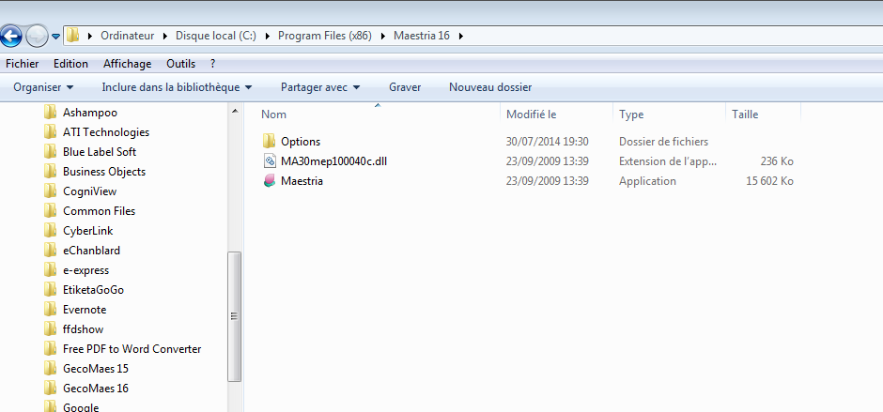Click the CyberLink folder icon in sidebar
The height and width of the screenshot is (412, 883).
[51, 231]
